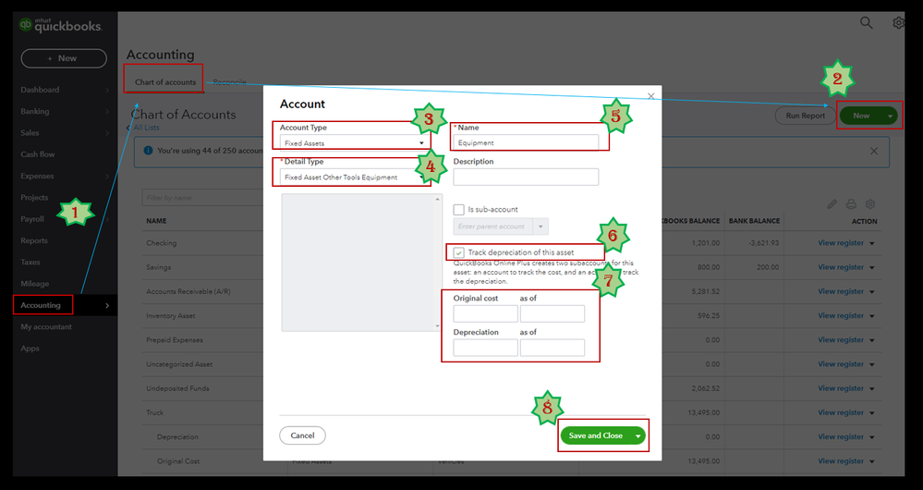Click BANK BALANCE column header
Viewport: 923px width, 490px height.
coord(754,222)
